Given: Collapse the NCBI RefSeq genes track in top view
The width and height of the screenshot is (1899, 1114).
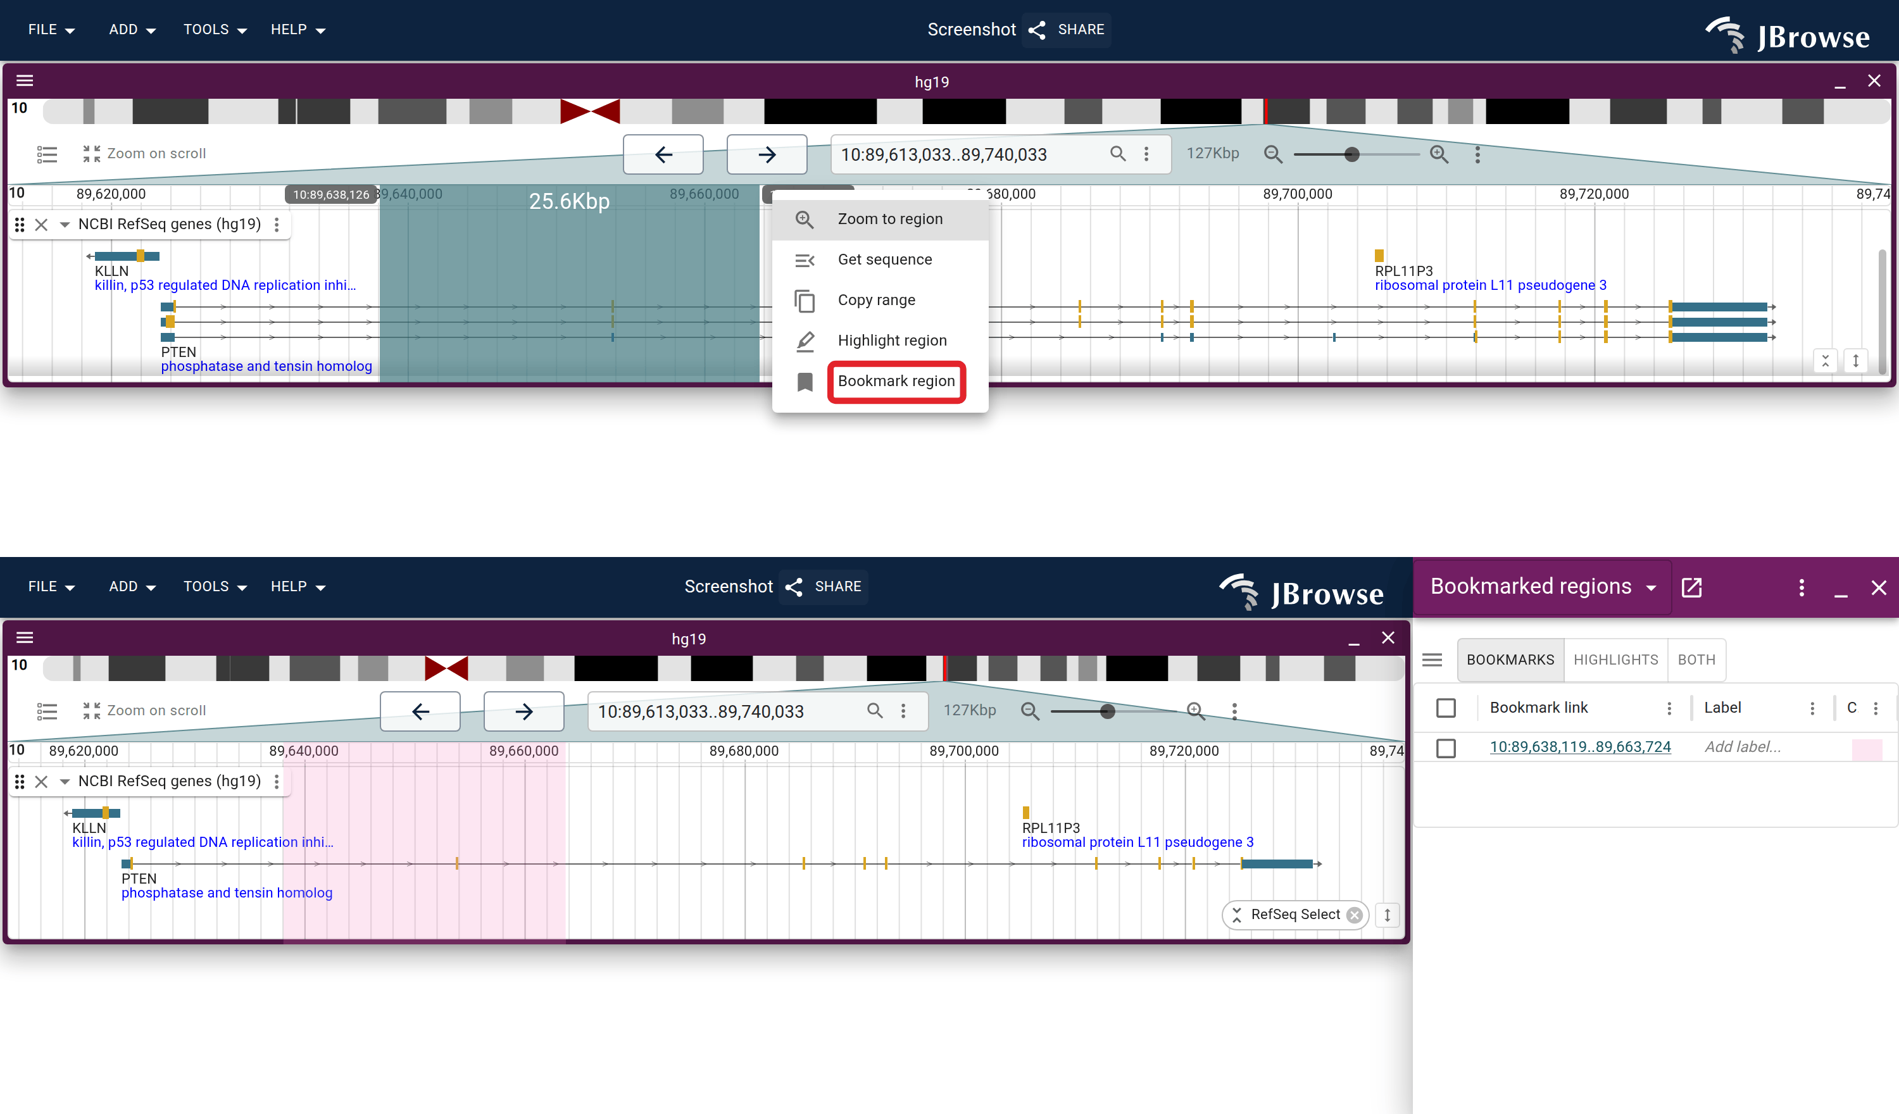Looking at the screenshot, I should [65, 225].
